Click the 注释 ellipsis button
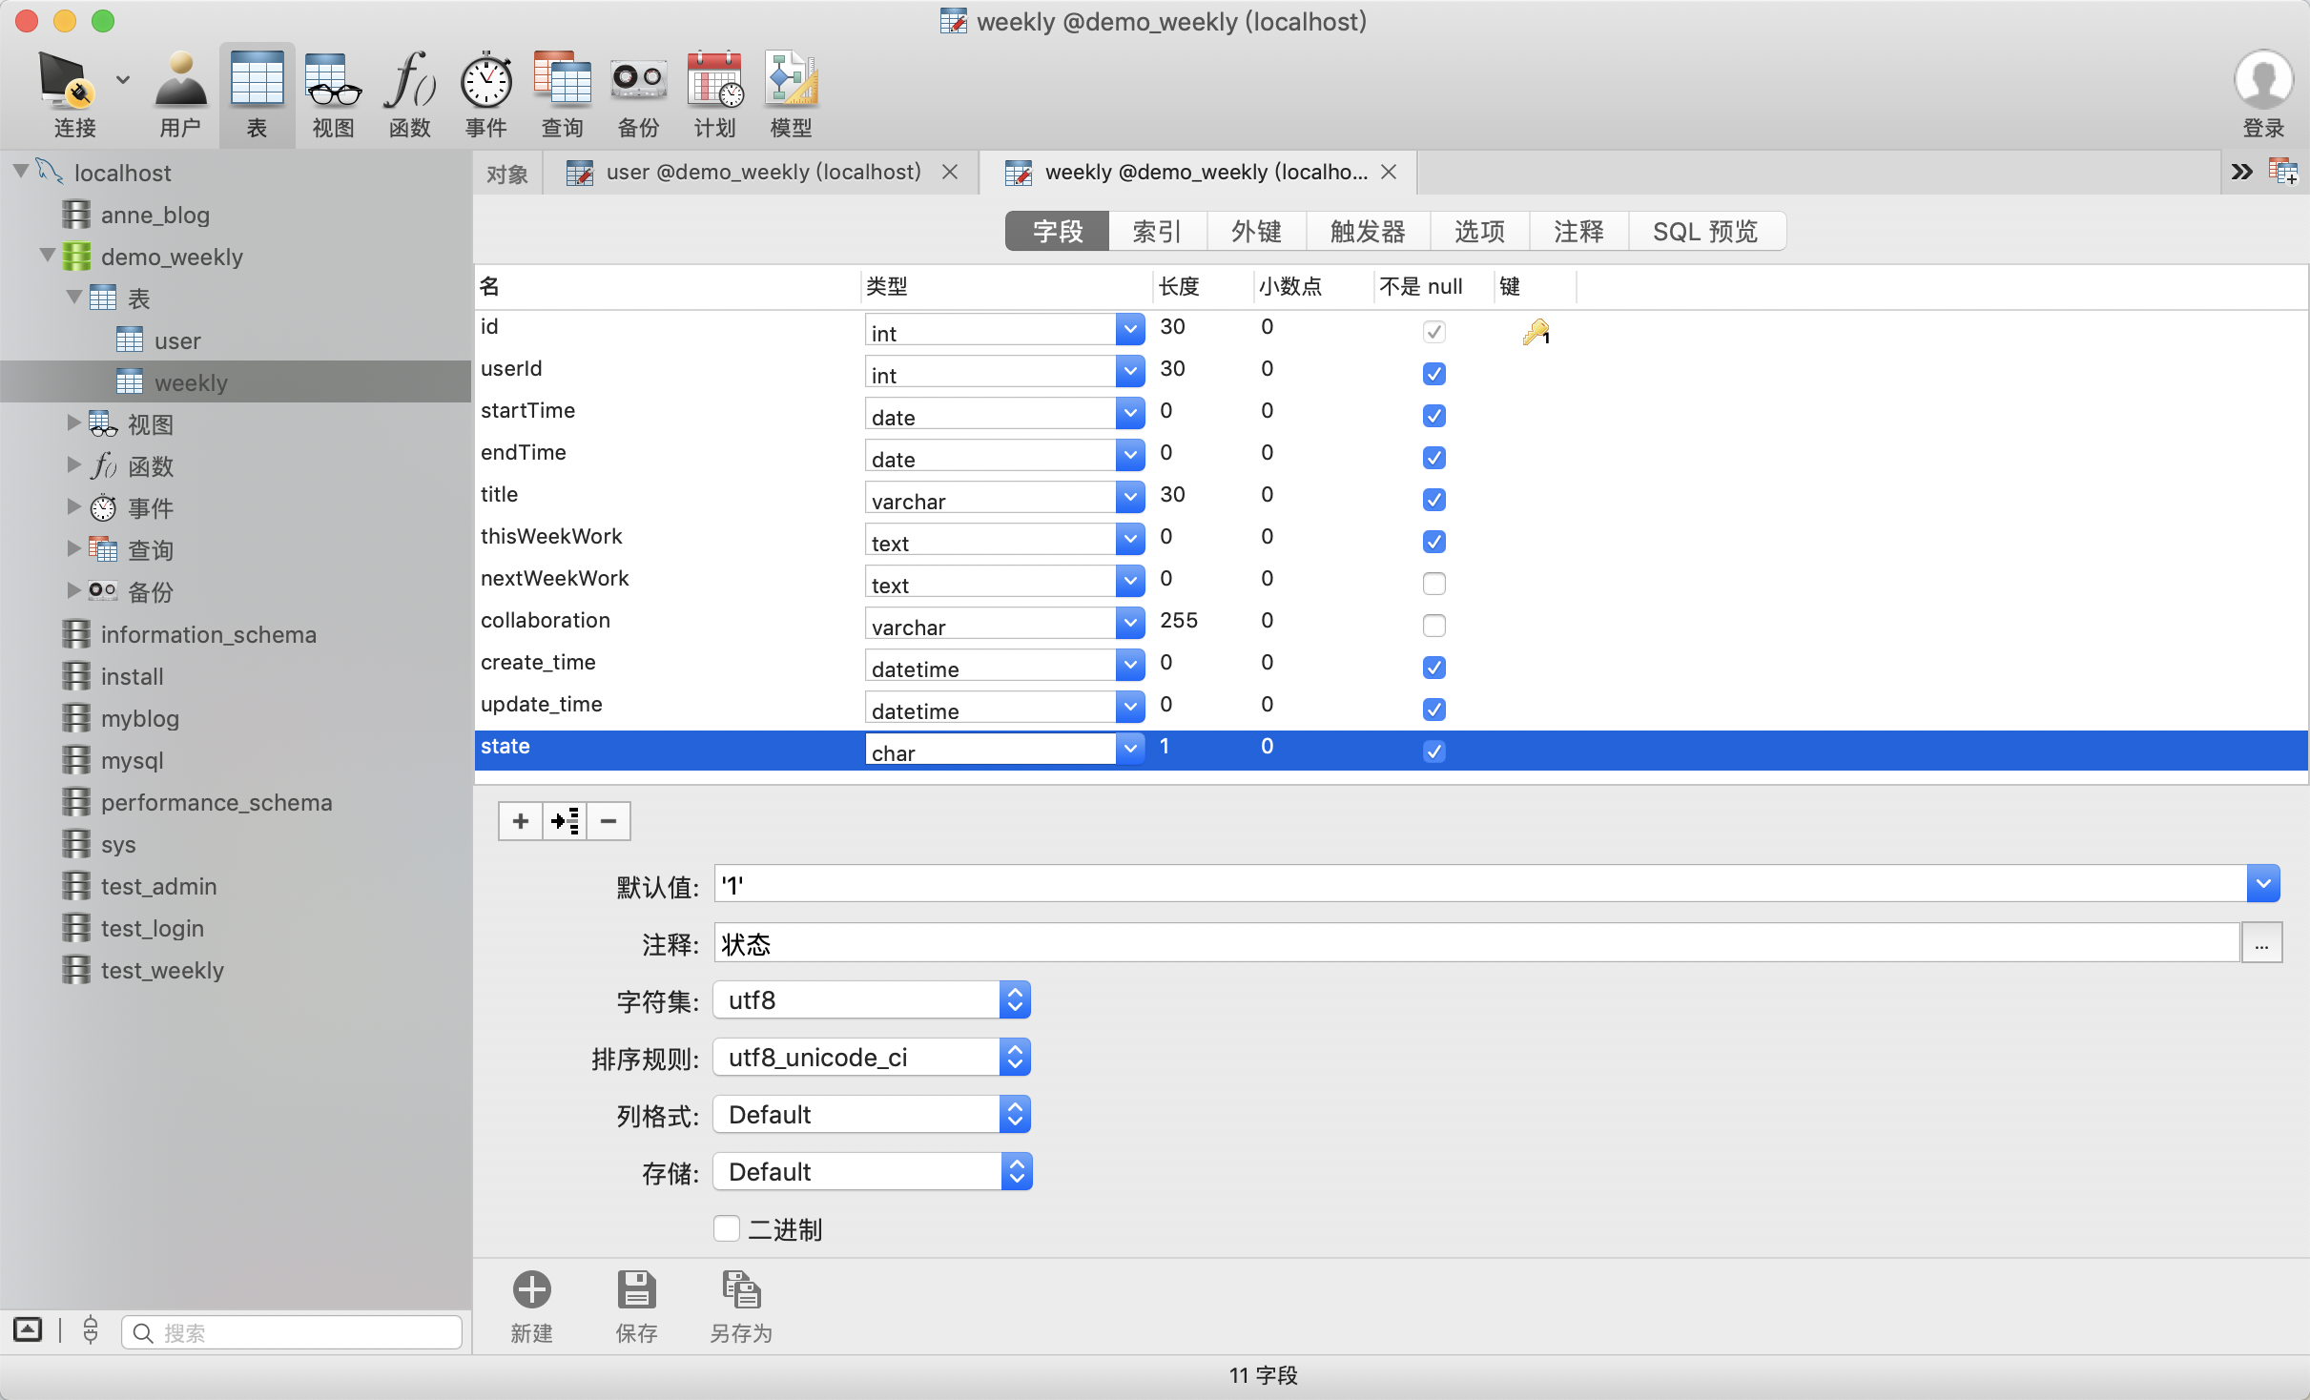 pos(2260,944)
